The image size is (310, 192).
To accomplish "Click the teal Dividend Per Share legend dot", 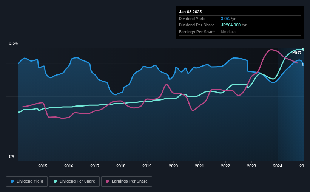I will tap(55, 181).
